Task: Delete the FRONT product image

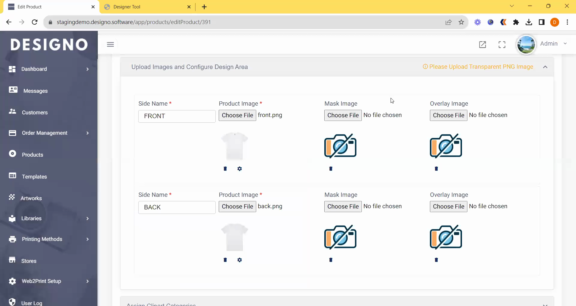Action: tap(225, 169)
